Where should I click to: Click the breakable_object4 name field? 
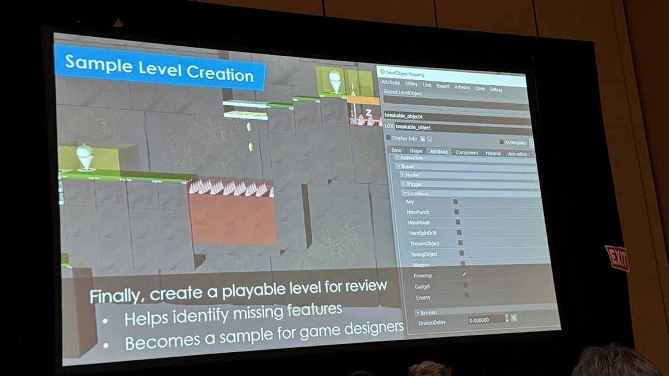(457, 118)
